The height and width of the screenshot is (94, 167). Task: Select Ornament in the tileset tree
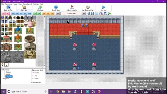pos(9,77)
